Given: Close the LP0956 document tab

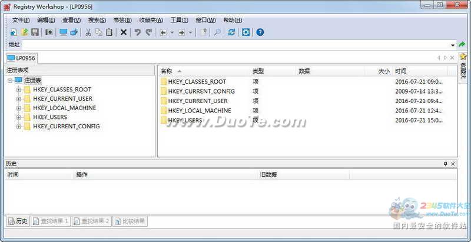Looking at the screenshot, I should click(452, 58).
